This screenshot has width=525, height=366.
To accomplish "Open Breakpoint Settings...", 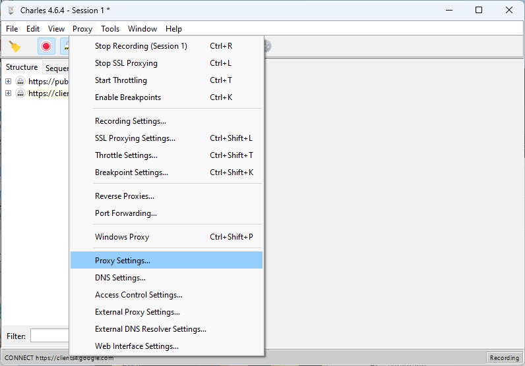I will [x=166, y=172].
